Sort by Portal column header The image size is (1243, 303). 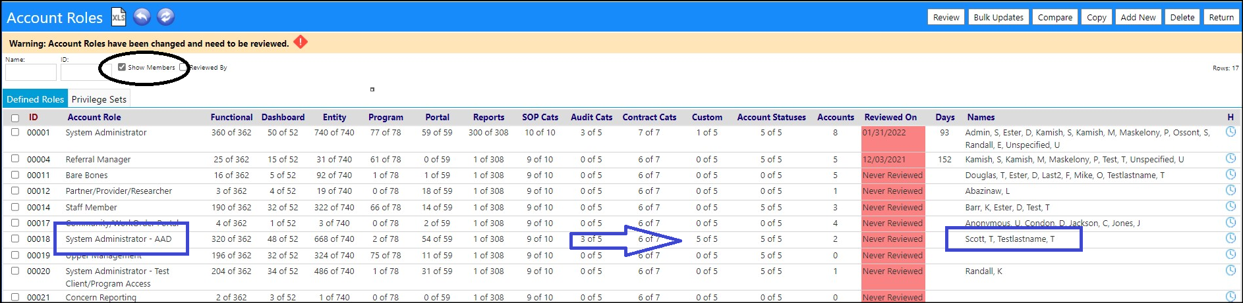pos(437,117)
